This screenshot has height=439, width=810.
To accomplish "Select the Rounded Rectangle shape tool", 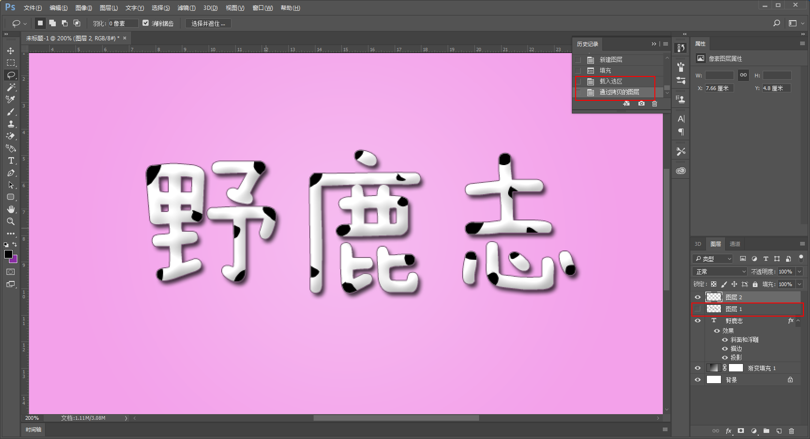I will point(10,197).
